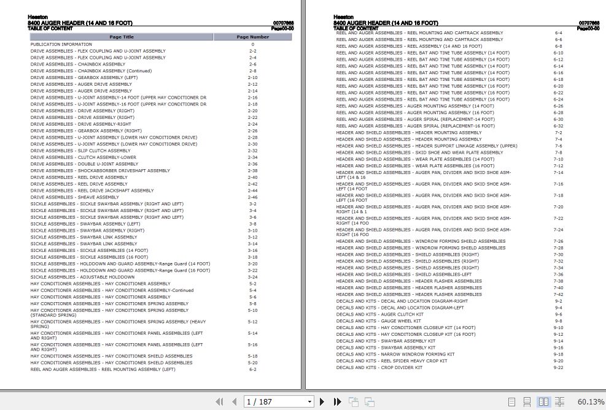Click the Page Number column header

[x=253, y=37]
